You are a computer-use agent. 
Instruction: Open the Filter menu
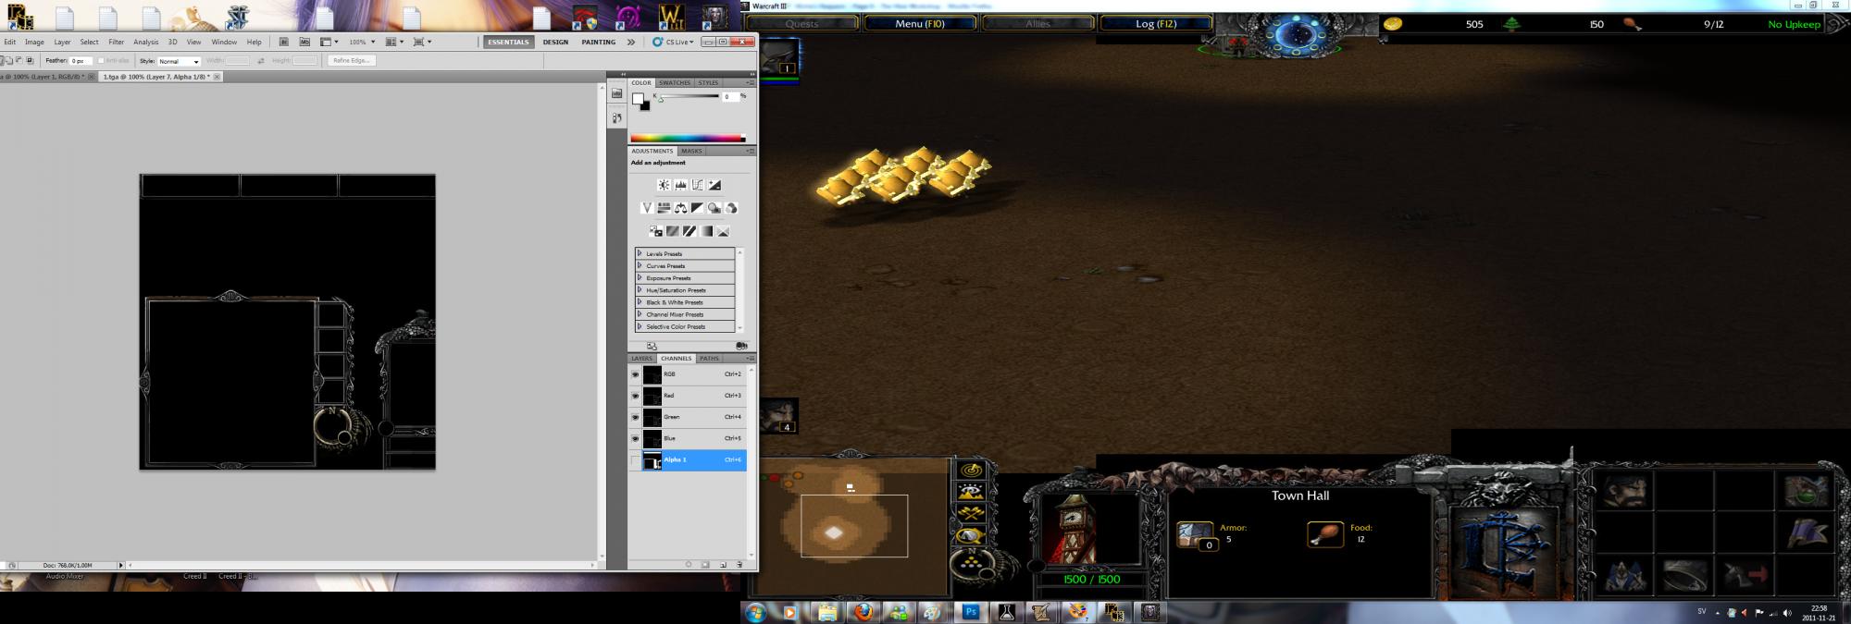(116, 42)
